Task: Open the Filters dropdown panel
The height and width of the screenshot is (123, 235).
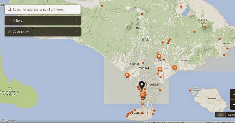Action: (x=43, y=20)
